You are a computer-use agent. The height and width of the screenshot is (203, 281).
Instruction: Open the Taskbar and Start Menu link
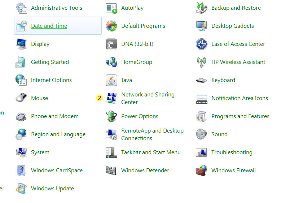[151, 152]
